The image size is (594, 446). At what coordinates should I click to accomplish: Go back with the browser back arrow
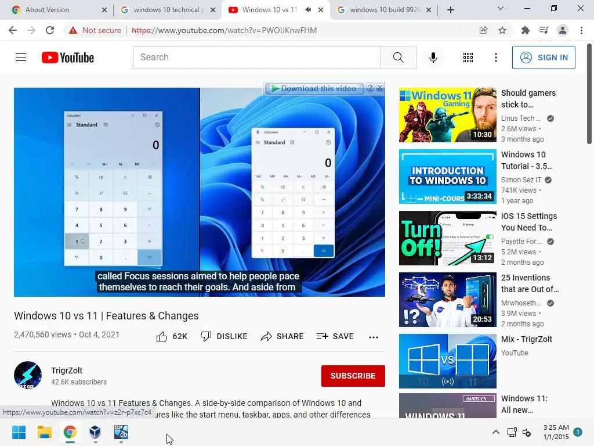13,30
